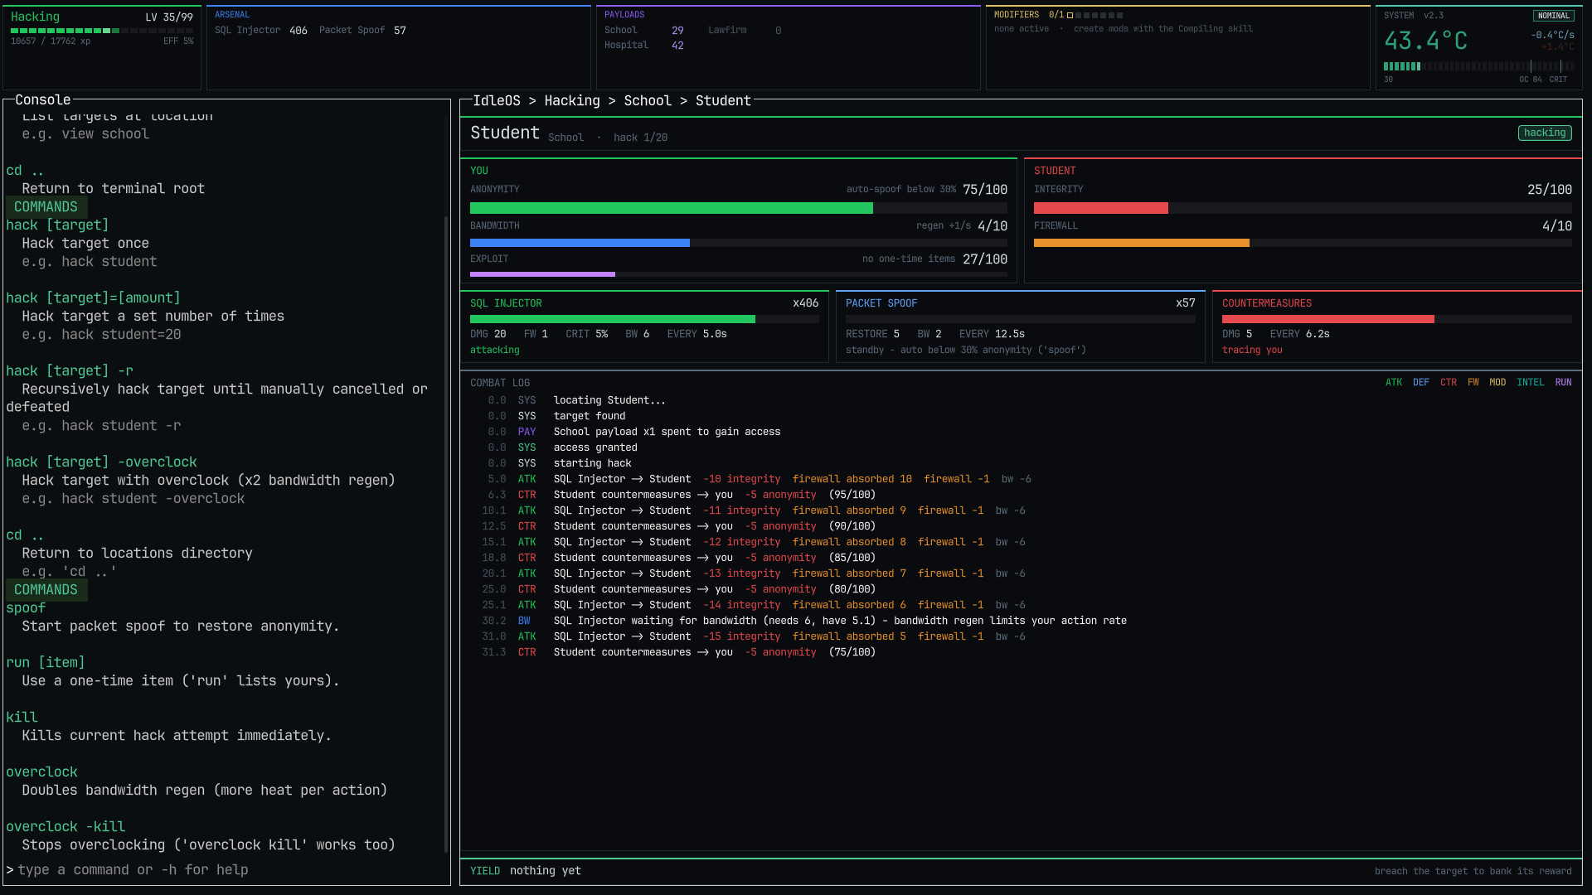
Task: Toggle the ATK filter in combat log
Action: 1394,382
